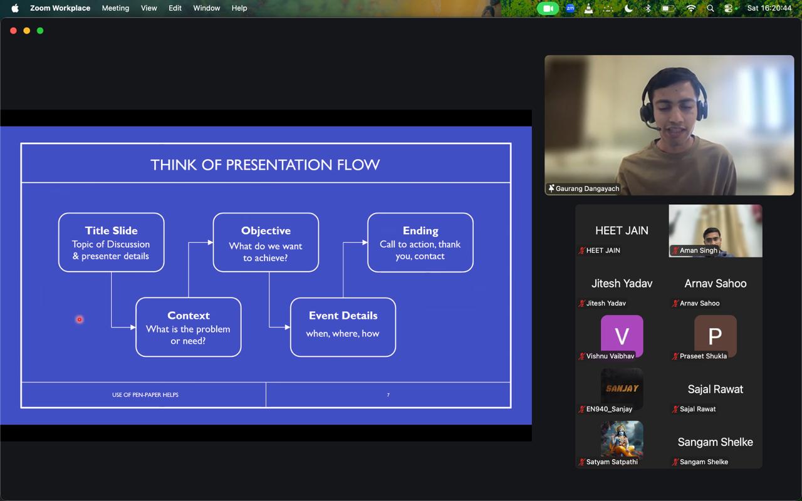802x501 pixels.
Task: Click Praseet Shukla's brown P avatar
Action: pos(715,335)
